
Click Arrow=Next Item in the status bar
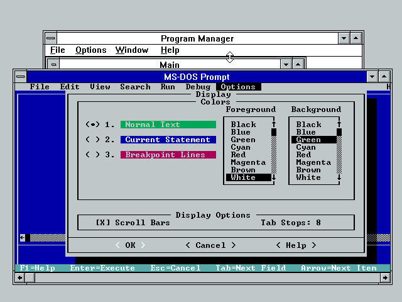[339, 268]
